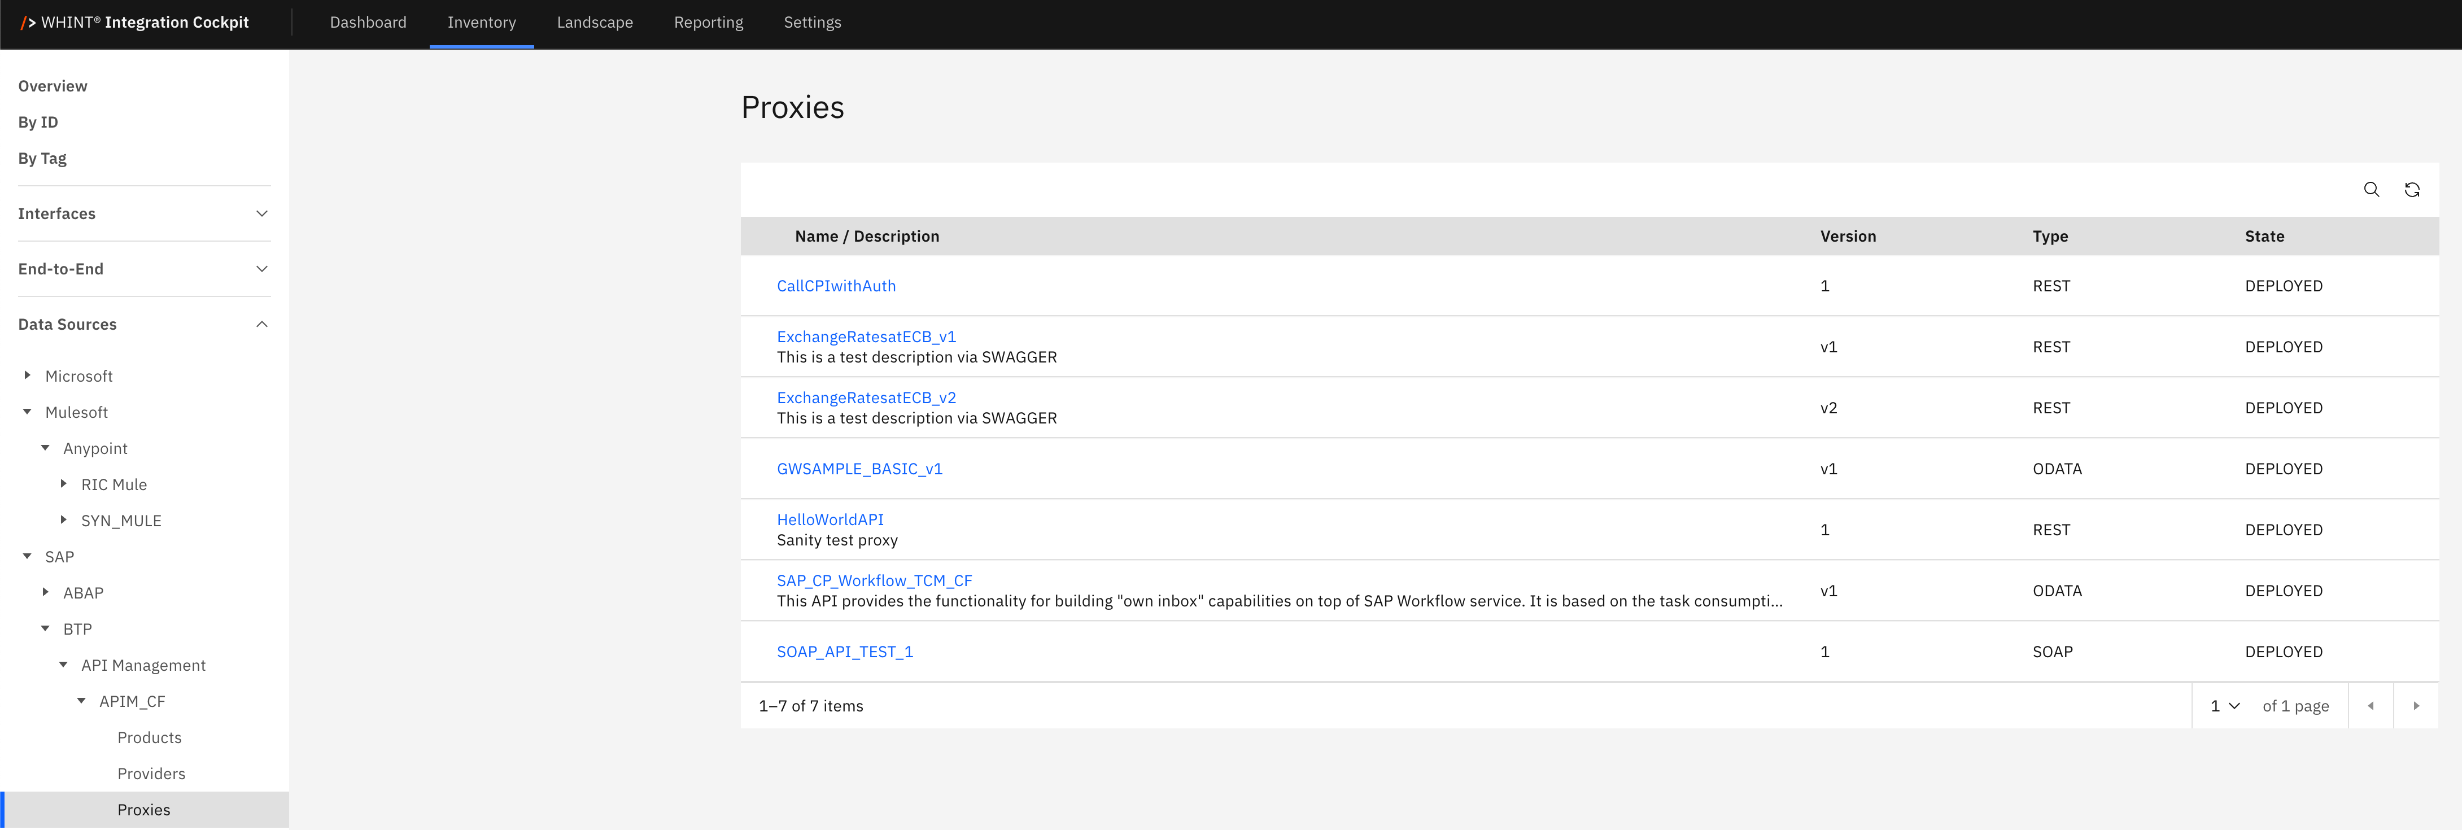Go to next page arrow

click(2415, 706)
